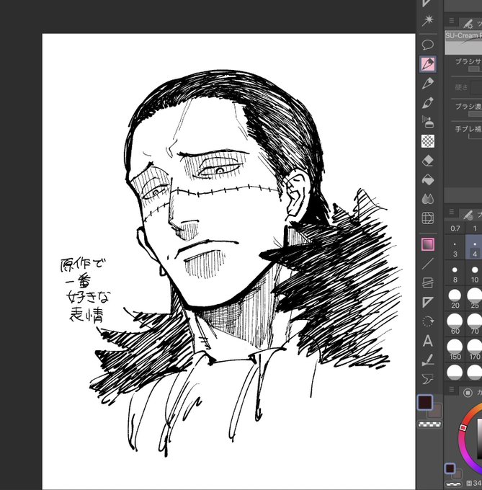Select the flash balloon shaped tool at bottom

pos(428,379)
